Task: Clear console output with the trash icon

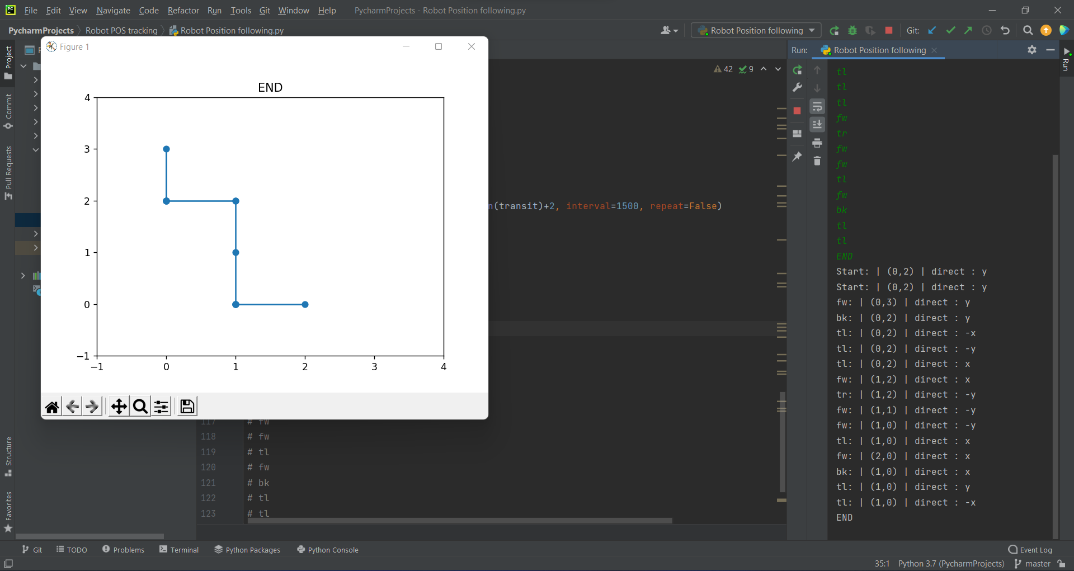Action: click(817, 161)
